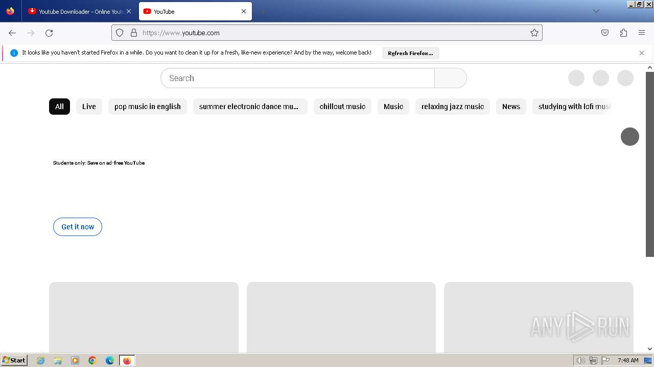This screenshot has height=367, width=654.
Task: Launch Google Chrome from taskbar
Action: click(92, 360)
